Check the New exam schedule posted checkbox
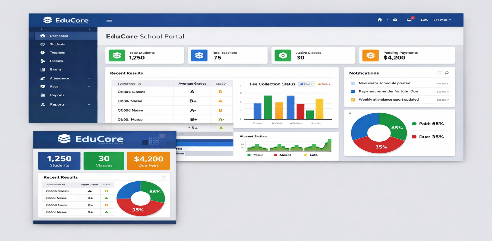The image size is (492, 241). (353, 83)
